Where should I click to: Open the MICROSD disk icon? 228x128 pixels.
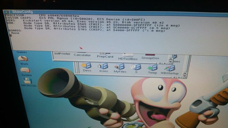pyautogui.click(x=27, y=81)
